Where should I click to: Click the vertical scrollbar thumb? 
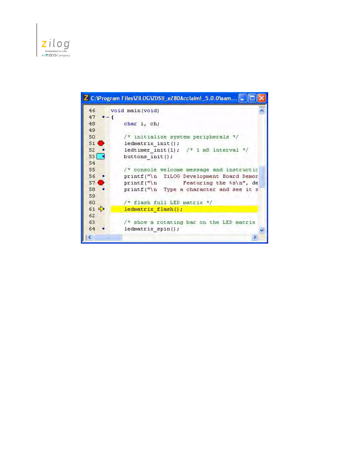[x=262, y=177]
